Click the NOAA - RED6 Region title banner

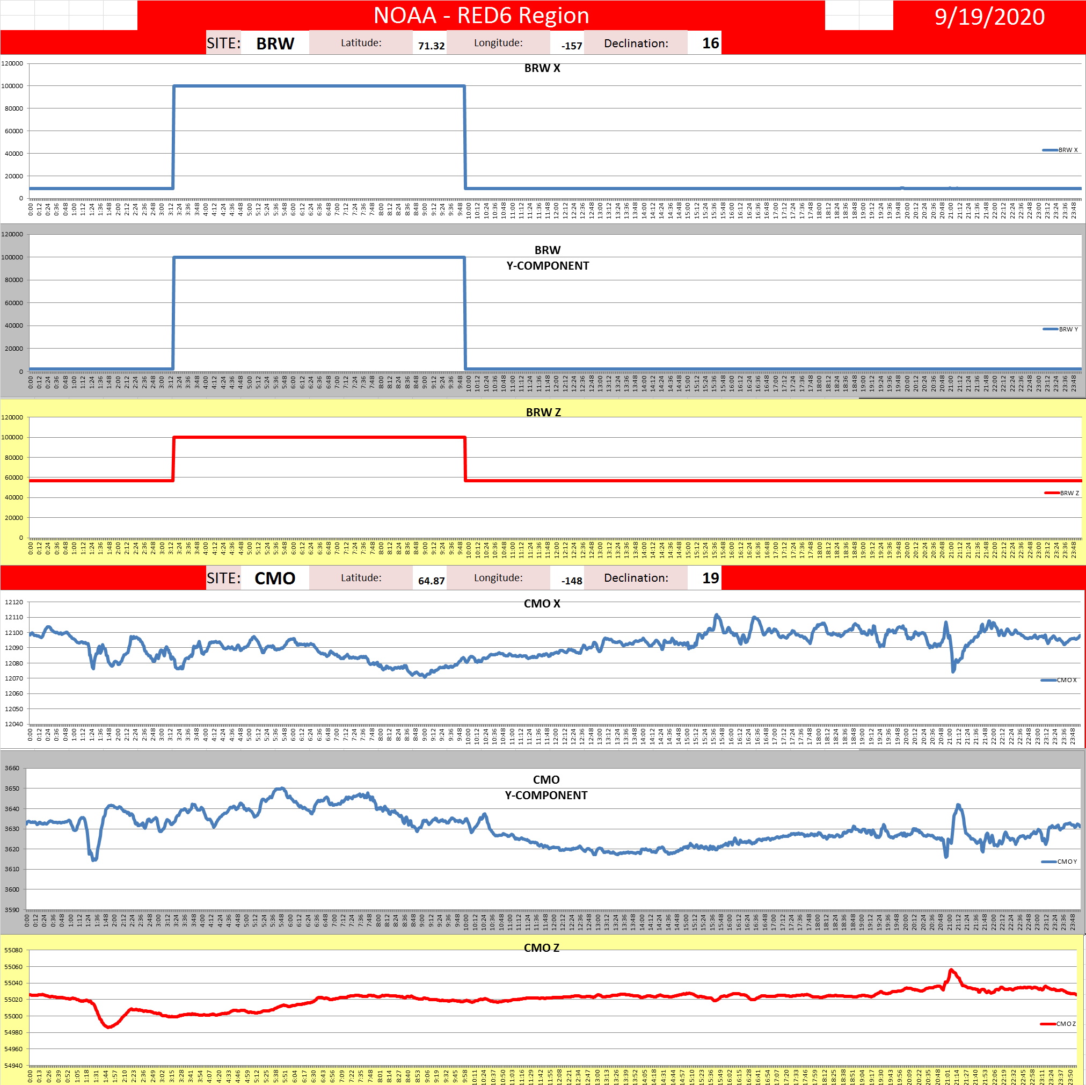tap(481, 15)
